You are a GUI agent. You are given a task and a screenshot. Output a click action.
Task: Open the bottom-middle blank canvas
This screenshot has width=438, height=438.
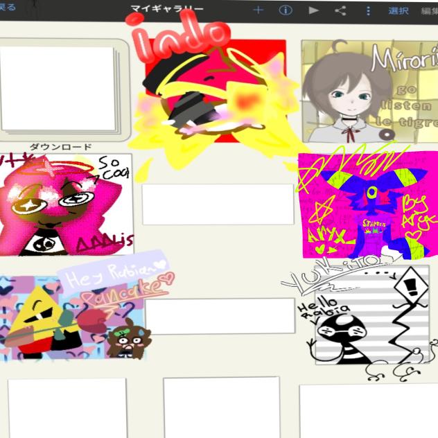coord(222,408)
